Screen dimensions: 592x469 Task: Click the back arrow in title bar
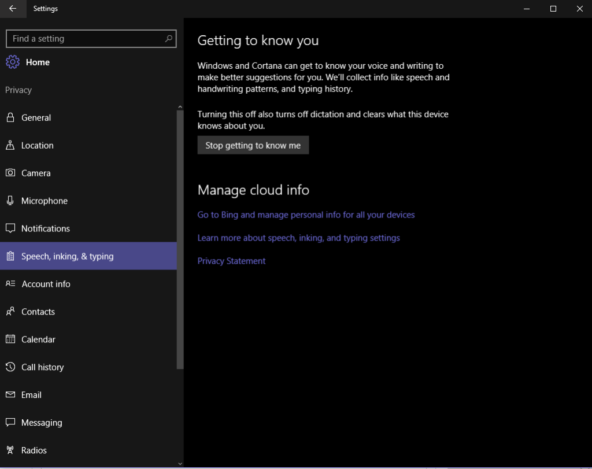click(13, 9)
